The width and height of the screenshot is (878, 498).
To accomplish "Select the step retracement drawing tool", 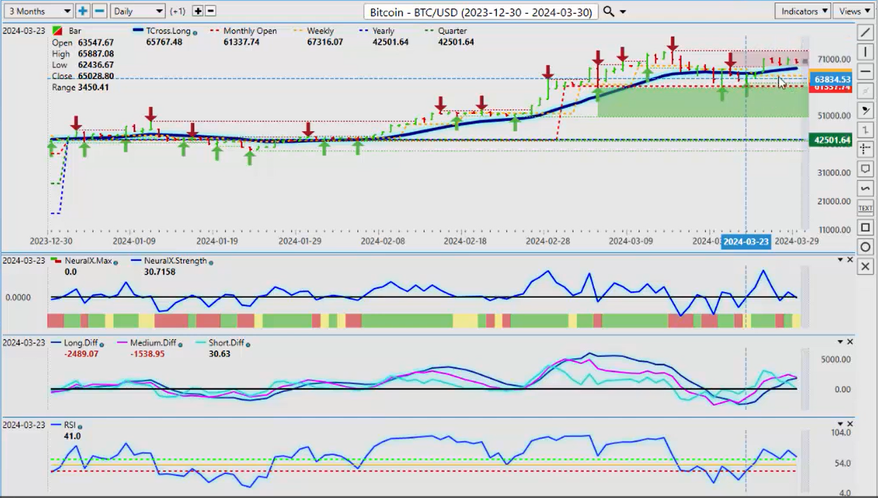I will point(865,129).
